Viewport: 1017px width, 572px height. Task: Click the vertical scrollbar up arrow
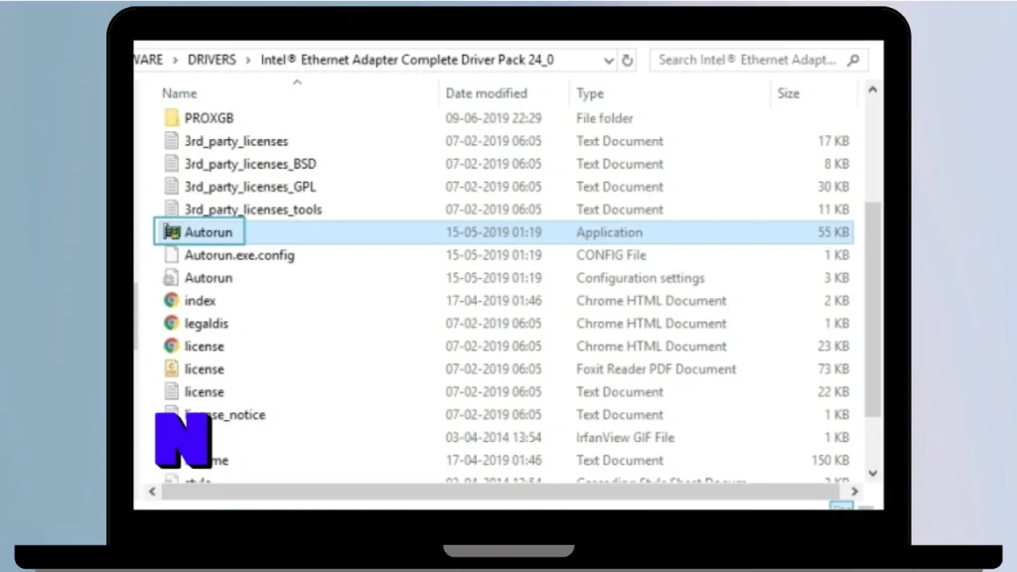coord(872,90)
